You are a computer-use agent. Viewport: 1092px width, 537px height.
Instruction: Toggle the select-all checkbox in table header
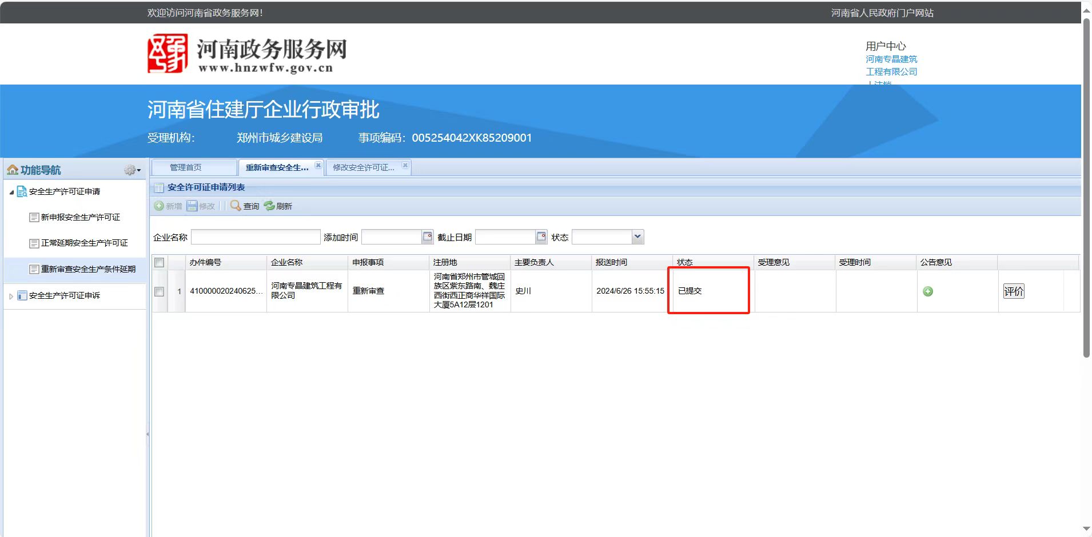click(x=160, y=263)
